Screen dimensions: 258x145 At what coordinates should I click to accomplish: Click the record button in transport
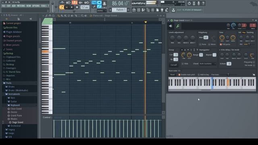point(77,7)
